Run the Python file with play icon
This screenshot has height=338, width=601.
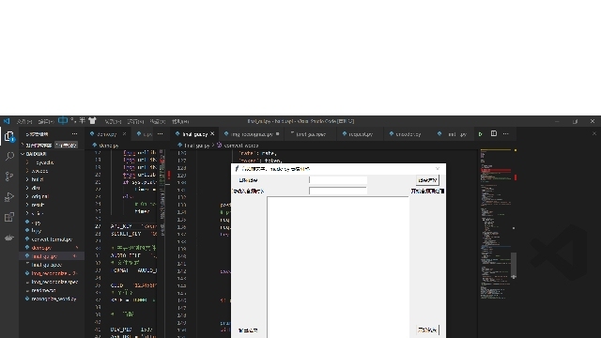480,134
